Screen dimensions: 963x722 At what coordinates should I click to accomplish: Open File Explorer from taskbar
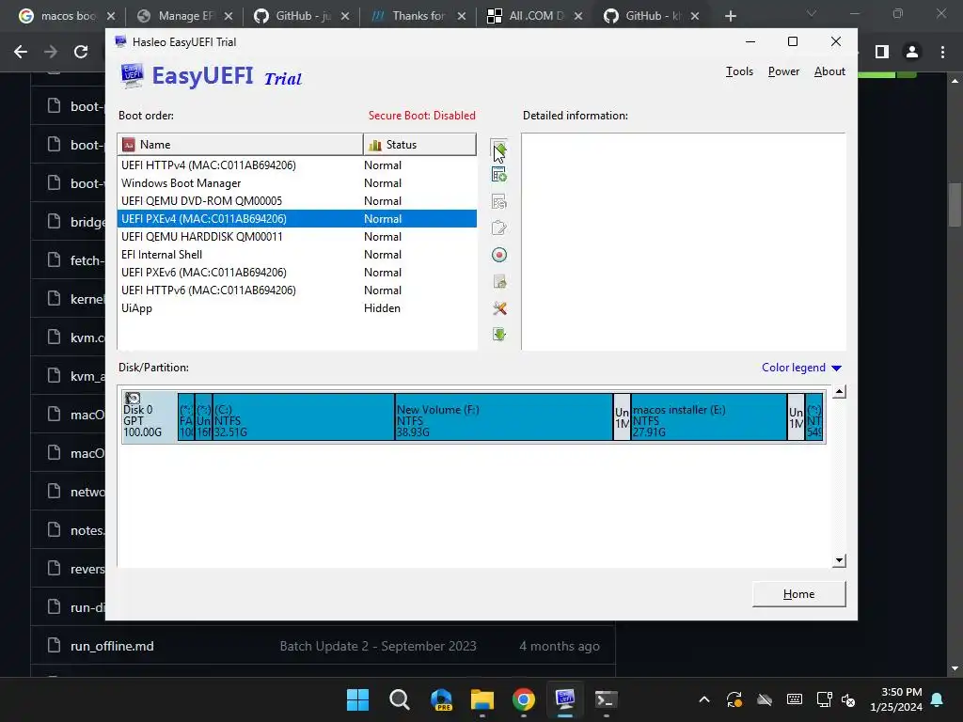[482, 699]
